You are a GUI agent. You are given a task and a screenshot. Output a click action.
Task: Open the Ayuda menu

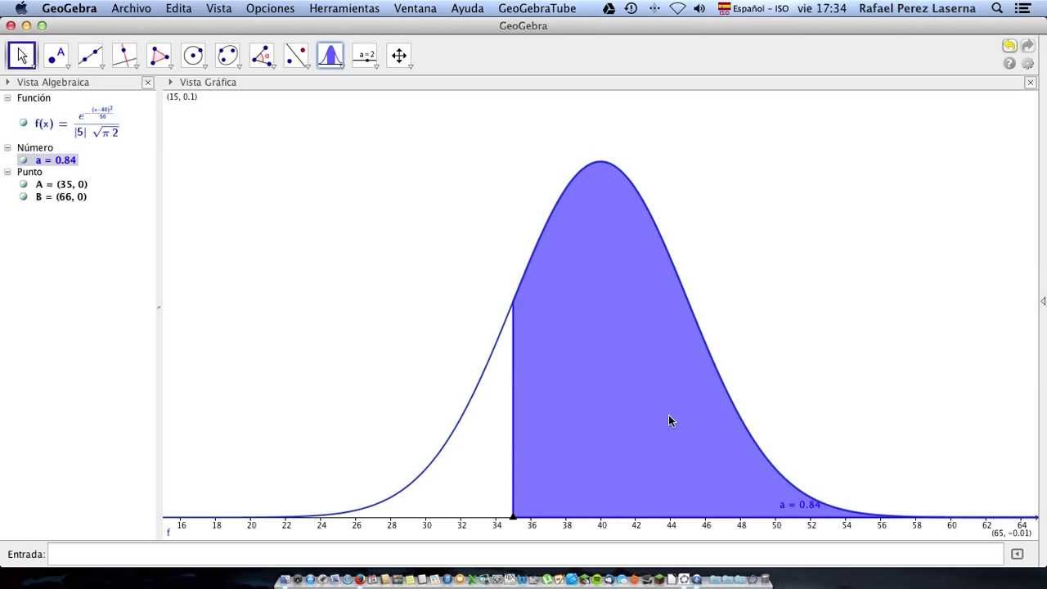467,8
